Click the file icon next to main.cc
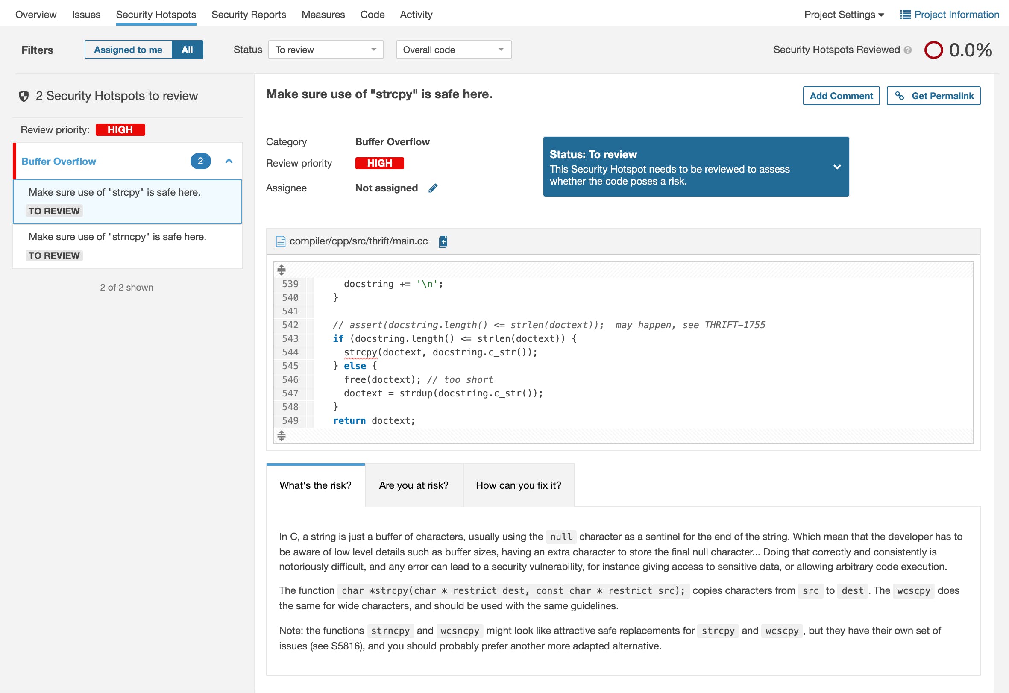The height and width of the screenshot is (693, 1009). point(281,241)
